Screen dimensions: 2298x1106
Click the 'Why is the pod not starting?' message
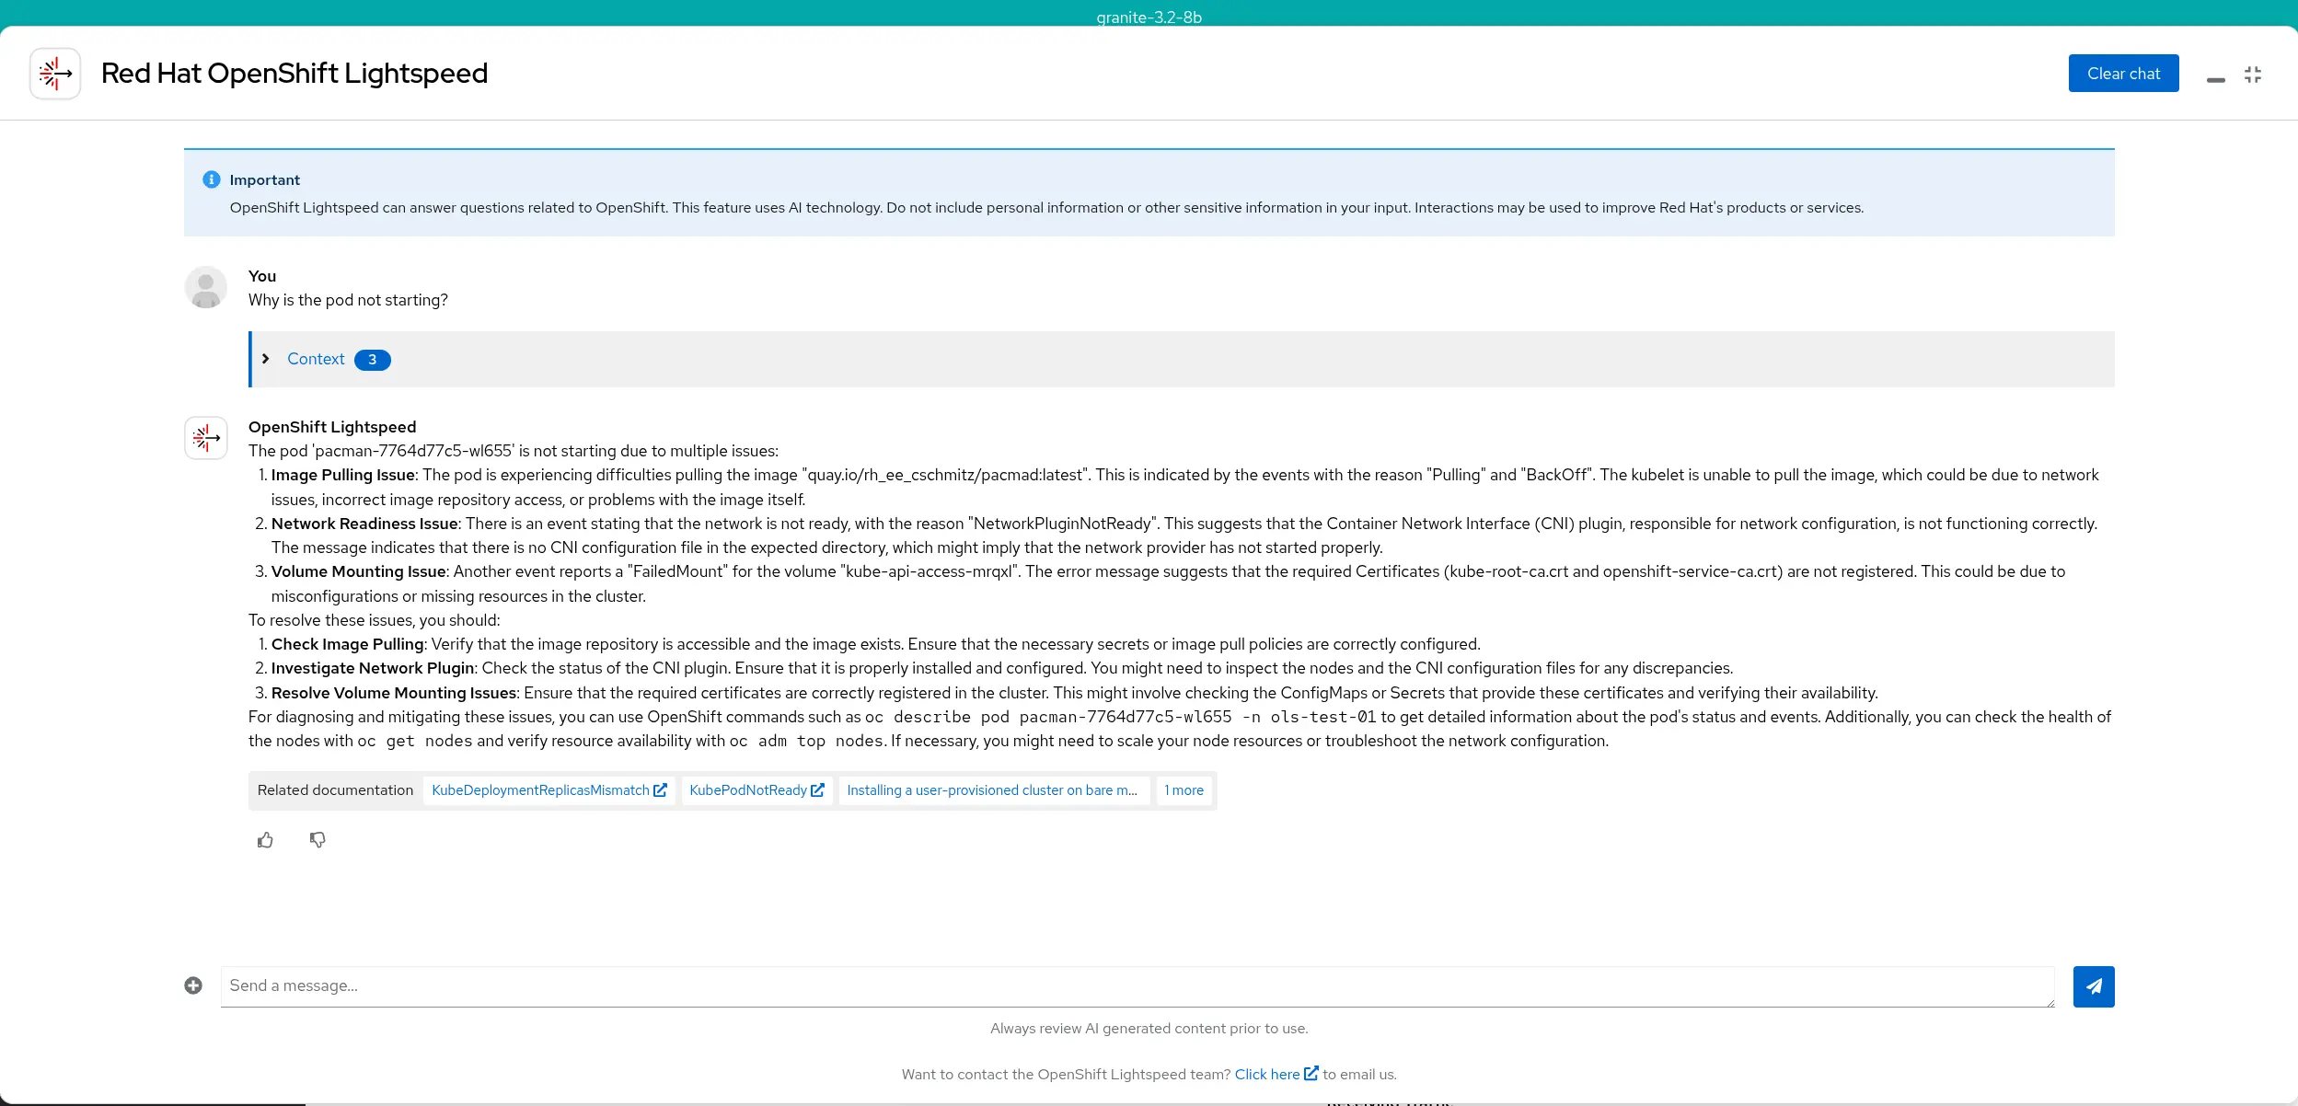click(348, 300)
